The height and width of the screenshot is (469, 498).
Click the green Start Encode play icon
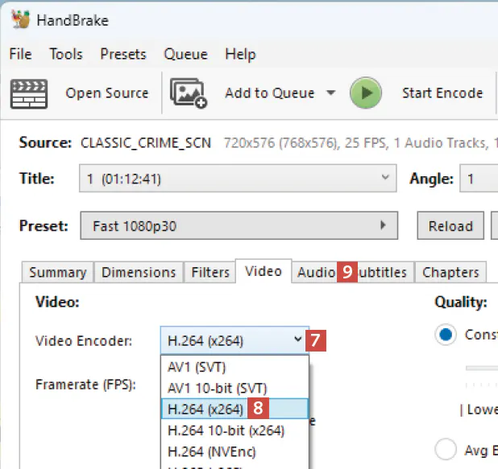pos(366,93)
